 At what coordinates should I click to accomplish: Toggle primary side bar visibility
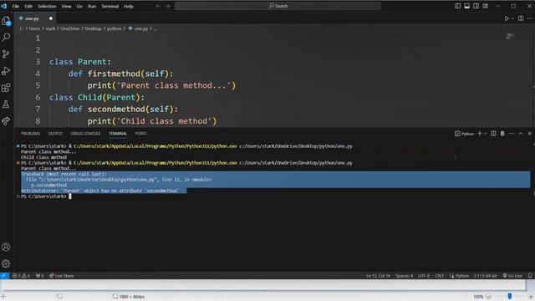[458, 6]
